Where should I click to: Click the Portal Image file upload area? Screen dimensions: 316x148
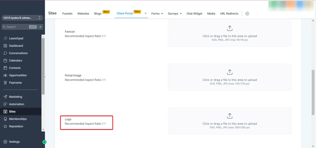coord(230,77)
